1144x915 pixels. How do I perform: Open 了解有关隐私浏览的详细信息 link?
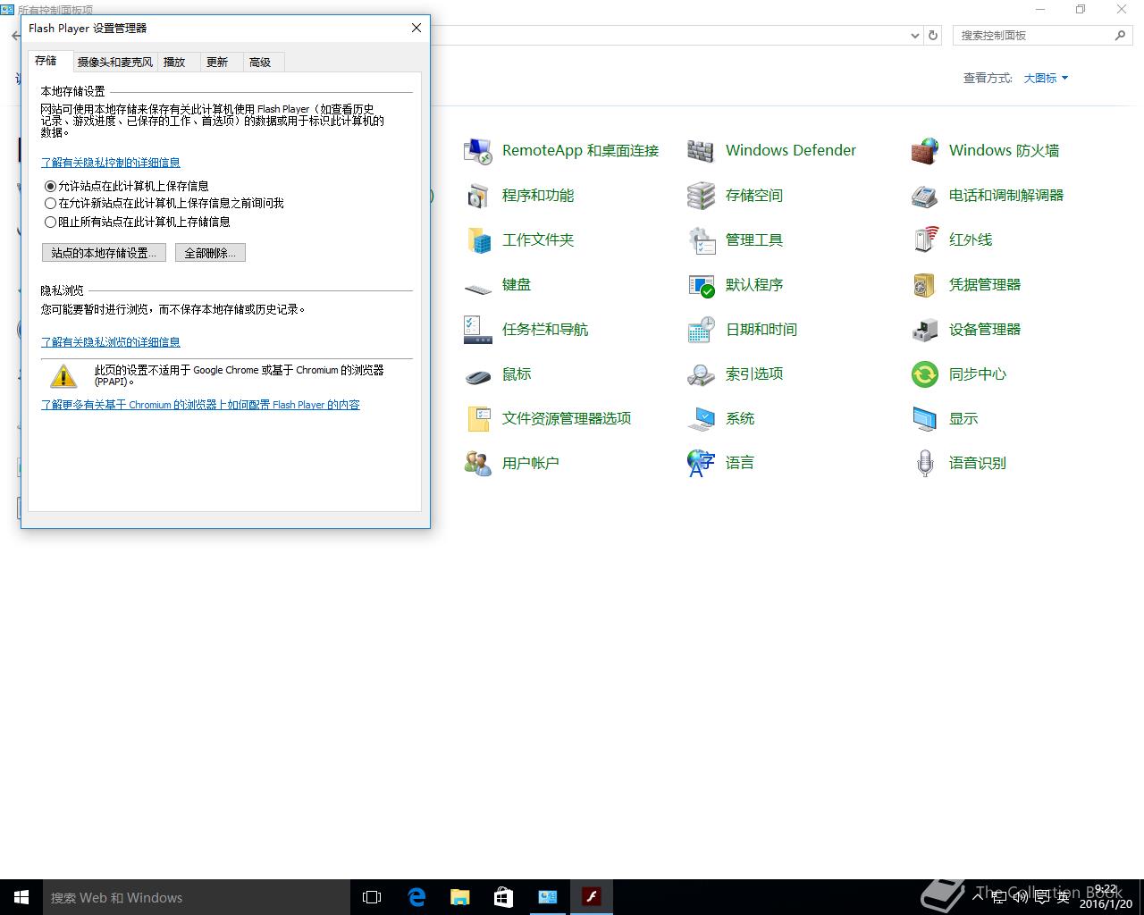tap(111, 342)
